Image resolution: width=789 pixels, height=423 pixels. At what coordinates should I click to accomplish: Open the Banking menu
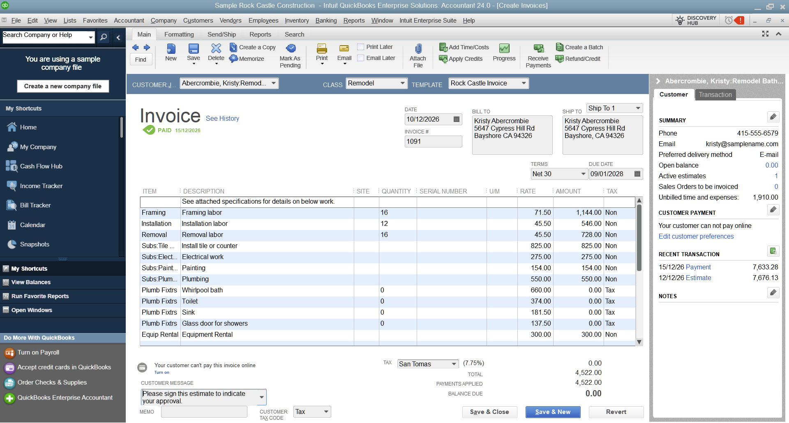(326, 21)
